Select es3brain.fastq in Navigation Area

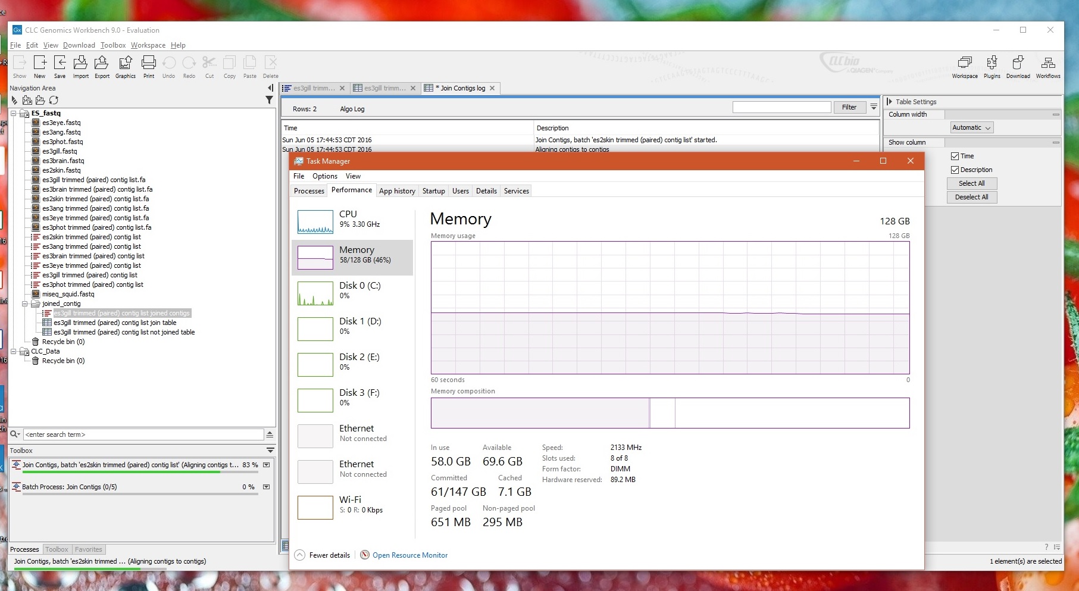[63, 161]
